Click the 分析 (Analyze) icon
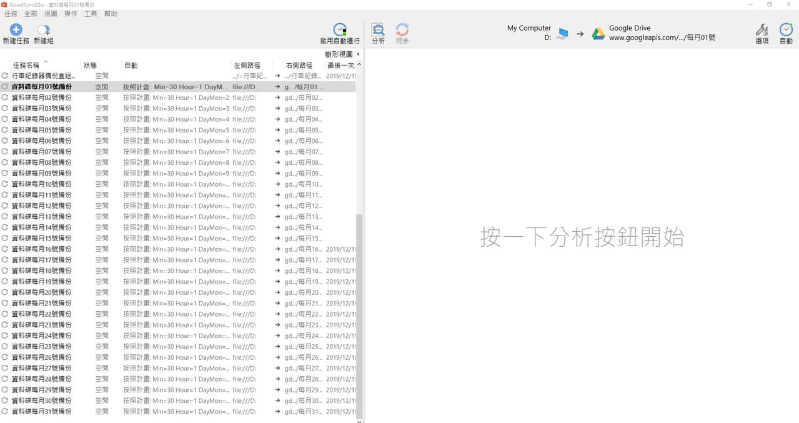799x423 pixels. (378, 30)
